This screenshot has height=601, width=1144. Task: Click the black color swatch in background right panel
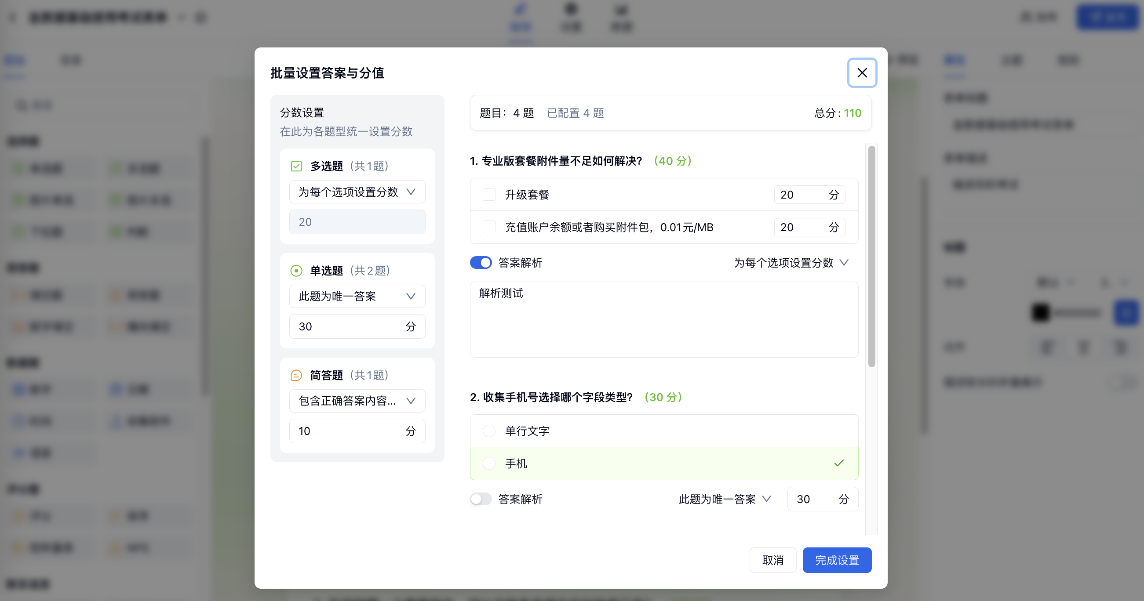(x=1040, y=312)
